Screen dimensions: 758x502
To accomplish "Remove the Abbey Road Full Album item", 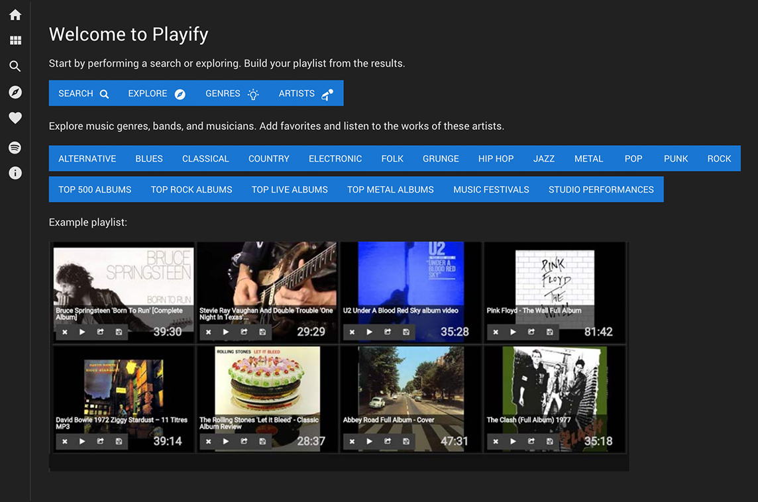I will tap(352, 441).
